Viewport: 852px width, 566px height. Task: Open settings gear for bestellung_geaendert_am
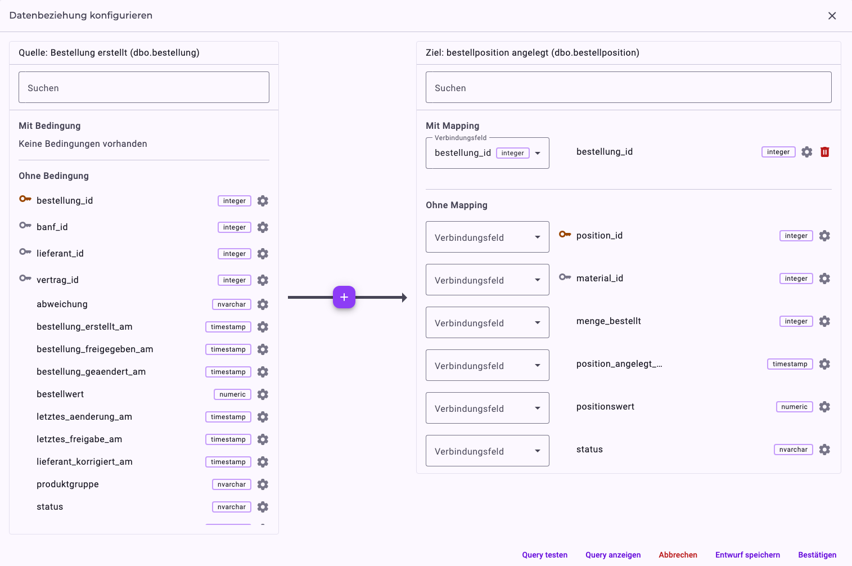tap(263, 372)
